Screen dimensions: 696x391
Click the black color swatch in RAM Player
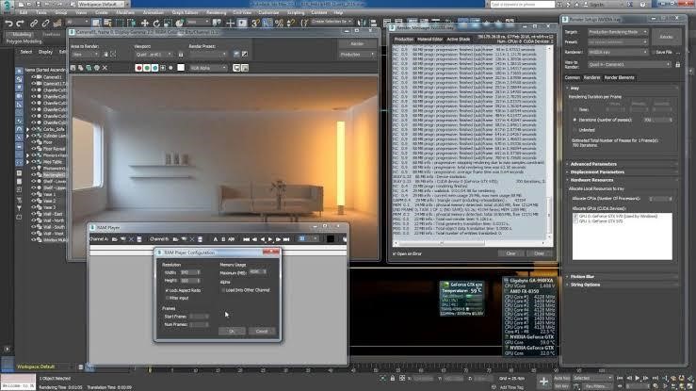(331, 238)
